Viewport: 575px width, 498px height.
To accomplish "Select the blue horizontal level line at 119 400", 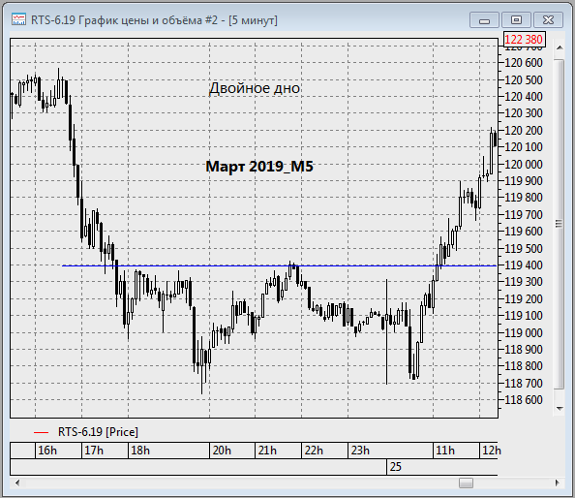I will coord(279,265).
